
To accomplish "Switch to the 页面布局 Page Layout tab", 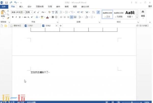I will click(40, 7).
